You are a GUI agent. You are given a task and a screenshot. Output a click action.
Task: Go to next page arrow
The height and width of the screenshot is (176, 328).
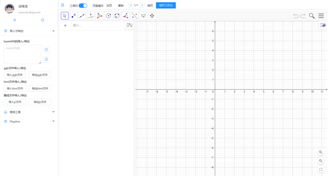coord(142,6)
